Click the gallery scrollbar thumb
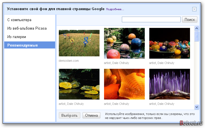The image size is (205, 128). (197, 36)
